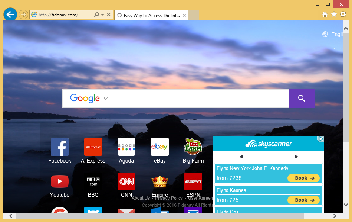
Task: Show previous Skyscanner offers with left arrow
Action: pyautogui.click(x=241, y=157)
